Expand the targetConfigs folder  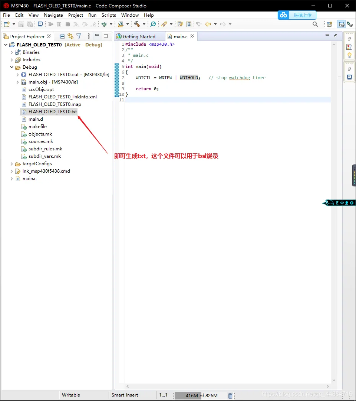point(12,164)
